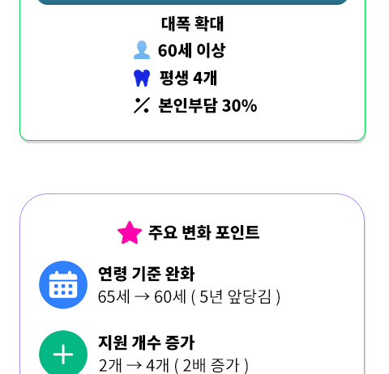This screenshot has height=374, width=389.
Task: Click the percent sign icon
Action: [142, 105]
